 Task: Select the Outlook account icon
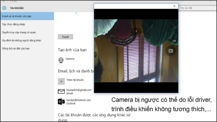61,102
